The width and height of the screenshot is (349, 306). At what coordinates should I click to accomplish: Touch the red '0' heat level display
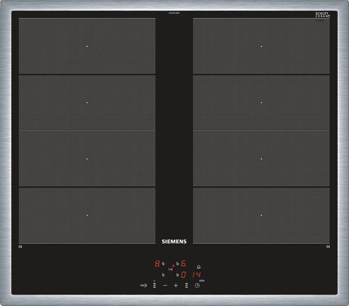183,275
